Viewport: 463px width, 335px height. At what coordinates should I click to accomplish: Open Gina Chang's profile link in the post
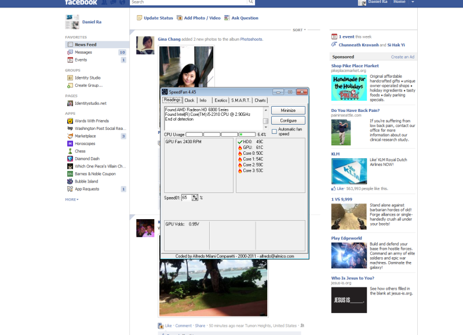click(x=169, y=39)
